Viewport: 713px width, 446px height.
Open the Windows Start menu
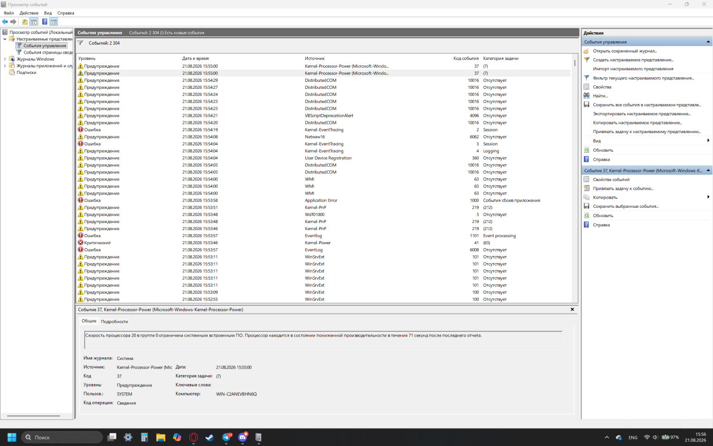[12, 437]
